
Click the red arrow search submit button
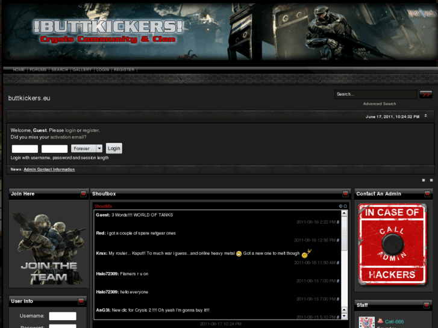(x=426, y=94)
